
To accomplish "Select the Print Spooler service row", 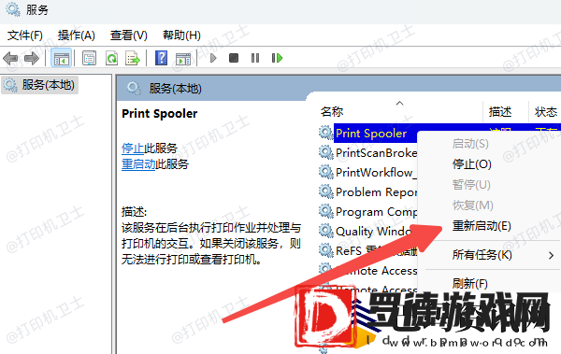I will pos(371,133).
